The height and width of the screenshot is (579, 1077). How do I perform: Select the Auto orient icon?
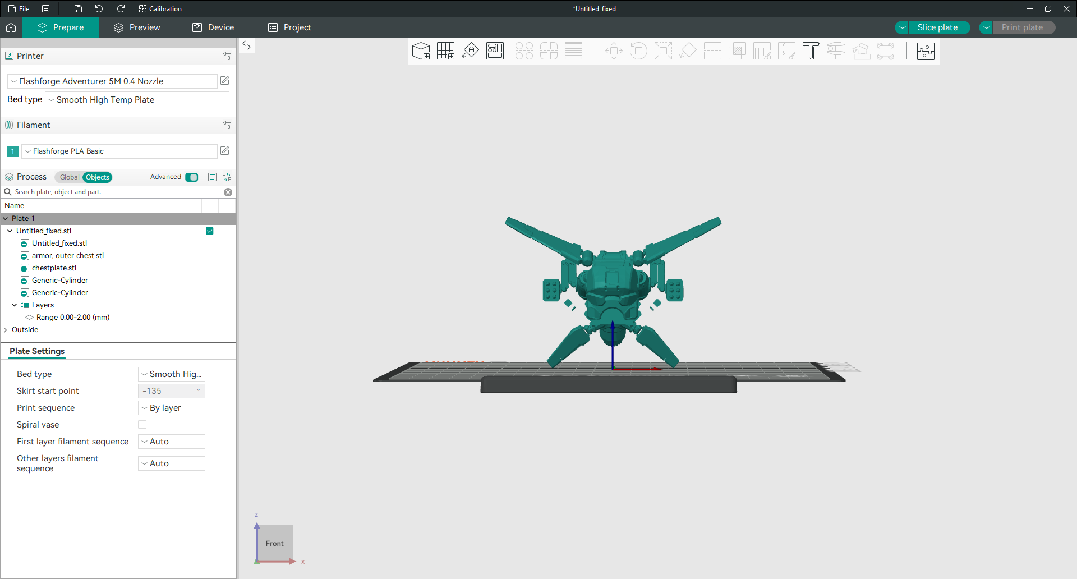[x=470, y=51]
